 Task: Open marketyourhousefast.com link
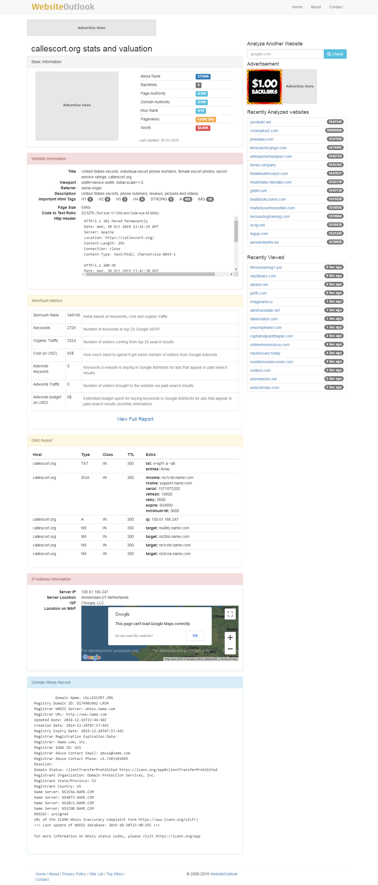[272, 208]
